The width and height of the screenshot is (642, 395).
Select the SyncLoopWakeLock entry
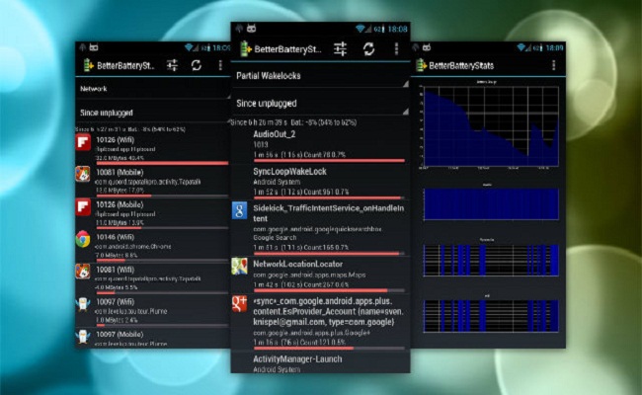tap(321, 182)
